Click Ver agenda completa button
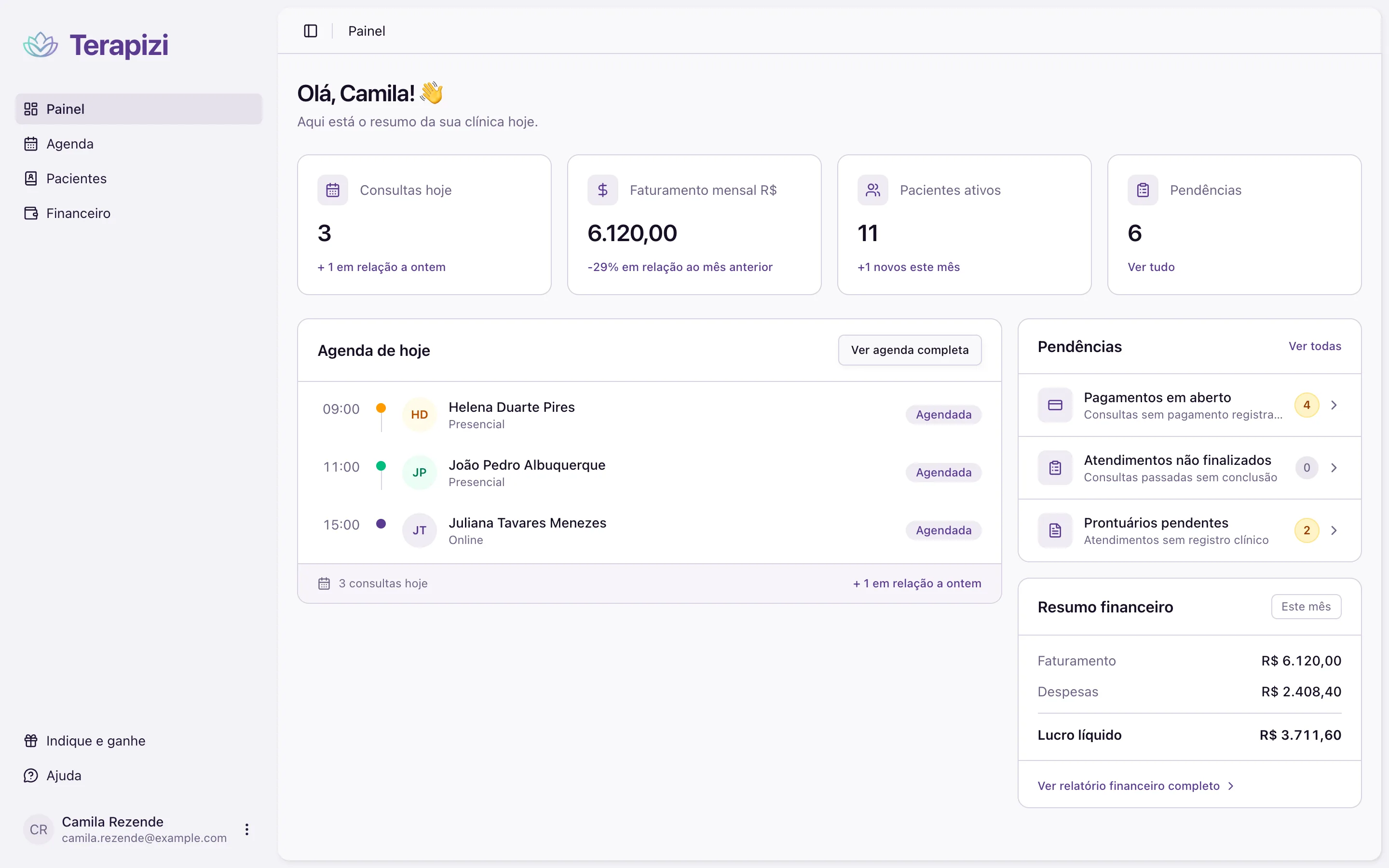This screenshot has width=1389, height=868. pos(910,350)
